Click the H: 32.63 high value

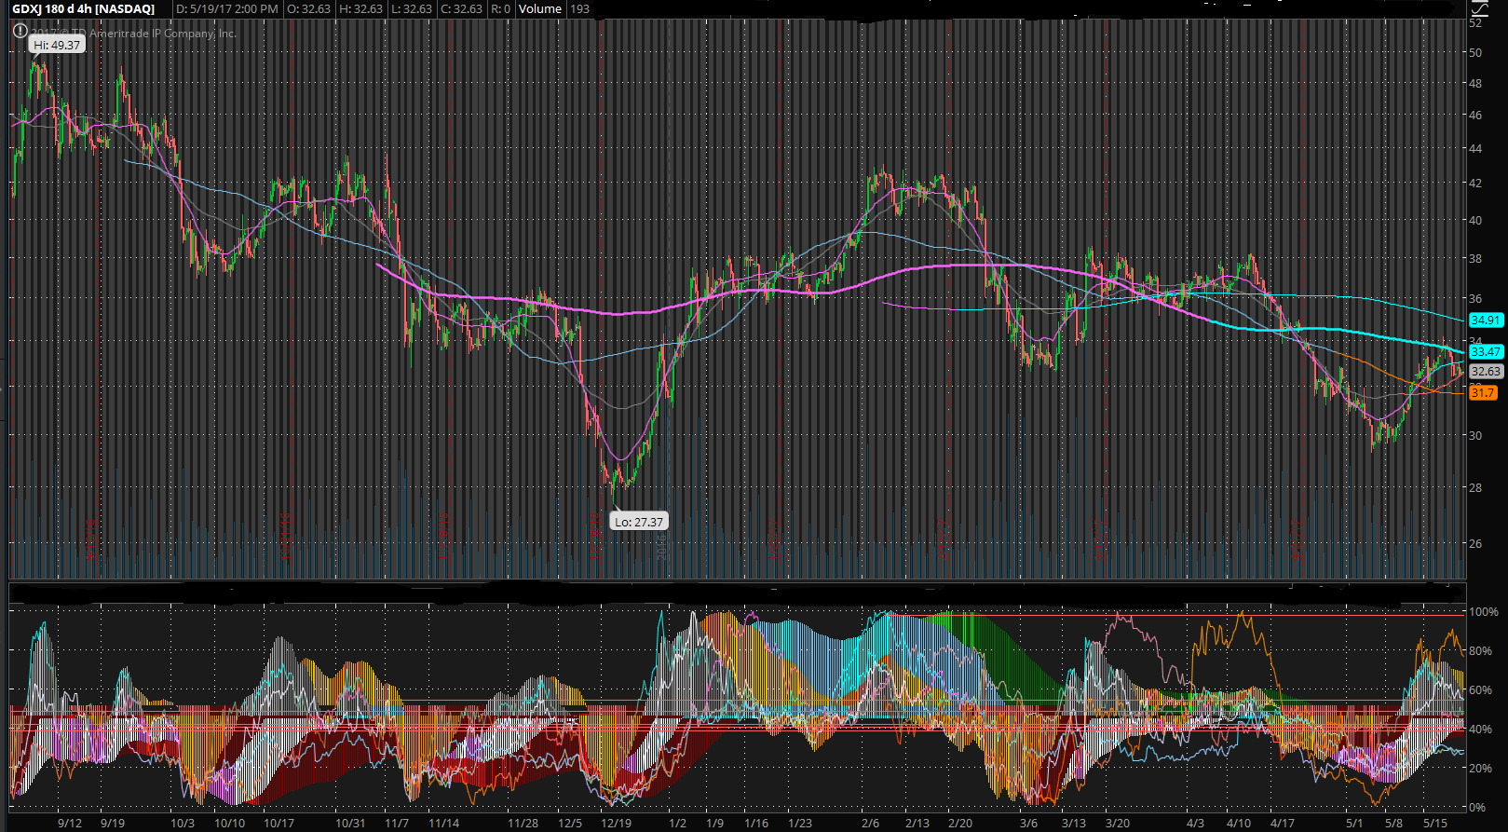click(x=360, y=8)
